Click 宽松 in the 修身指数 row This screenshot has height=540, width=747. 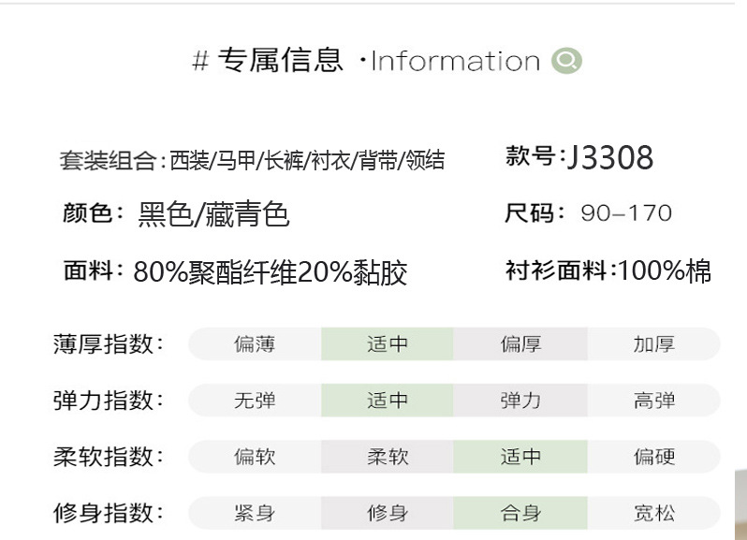point(653,513)
